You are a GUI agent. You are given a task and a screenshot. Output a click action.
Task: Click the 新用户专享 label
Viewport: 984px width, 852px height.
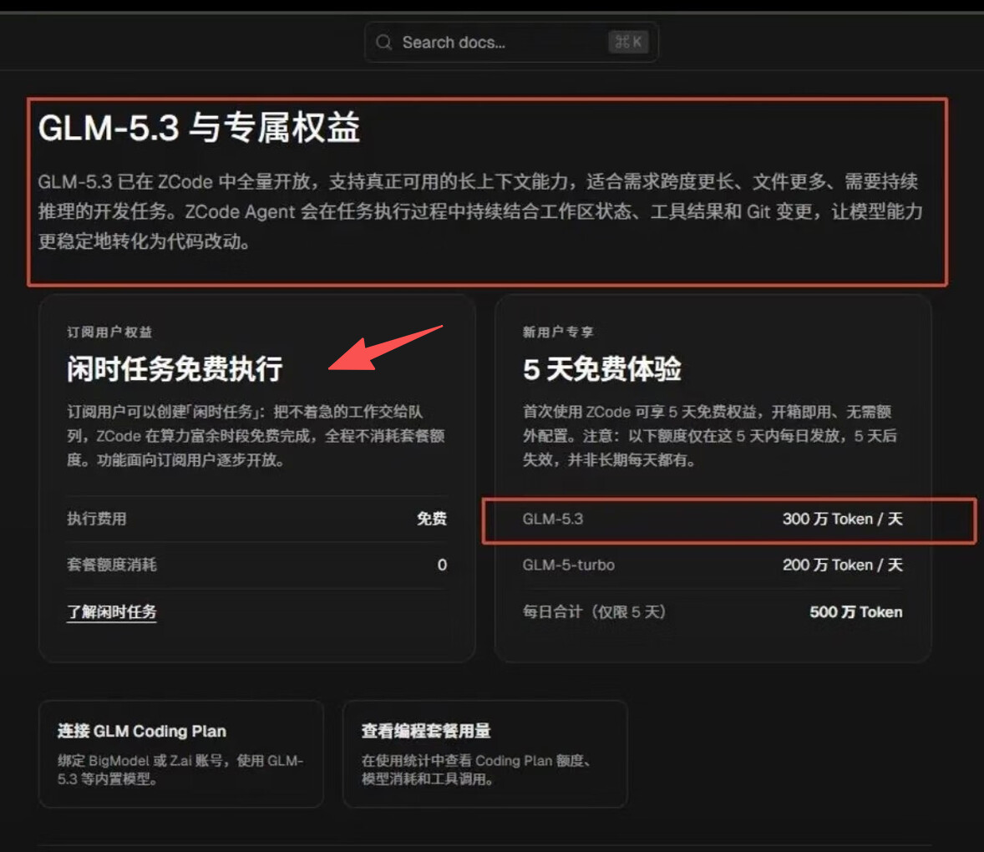(558, 332)
